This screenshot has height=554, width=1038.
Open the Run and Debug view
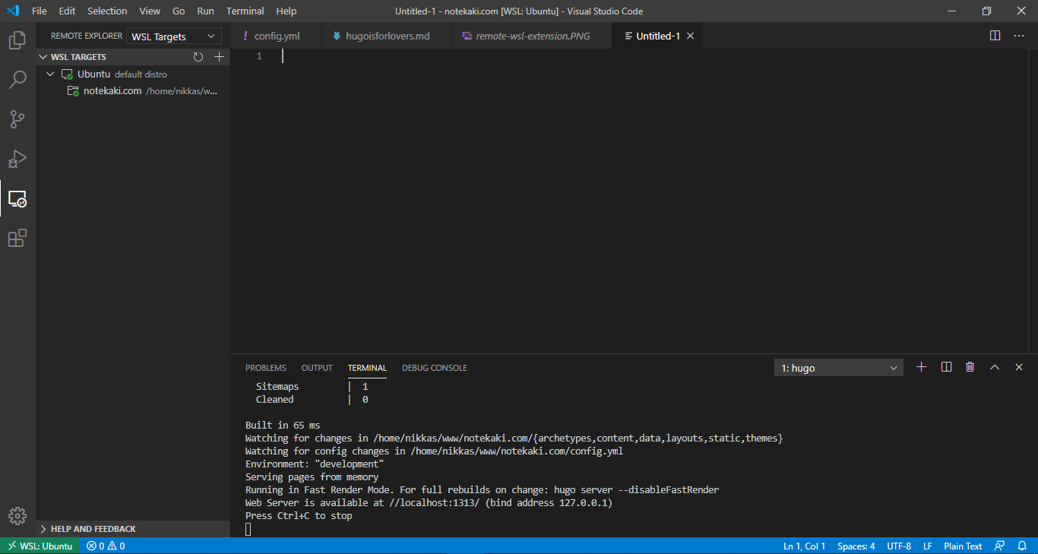[17, 159]
